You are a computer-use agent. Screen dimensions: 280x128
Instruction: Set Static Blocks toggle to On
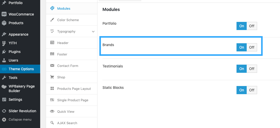pos(242,90)
